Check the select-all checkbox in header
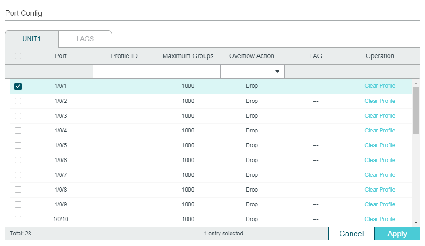 pos(18,56)
